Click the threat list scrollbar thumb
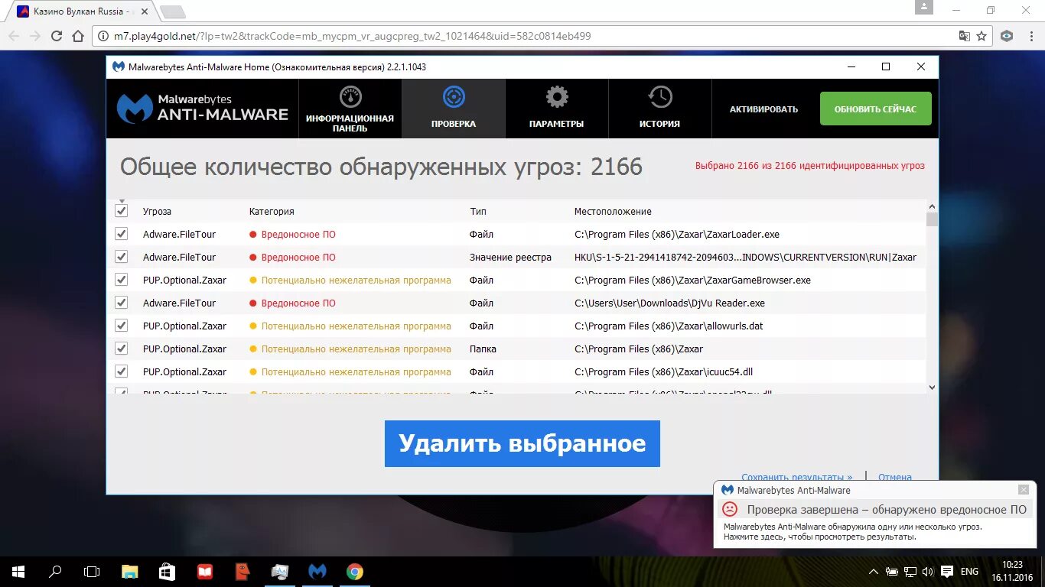This screenshot has width=1045, height=587. (932, 219)
